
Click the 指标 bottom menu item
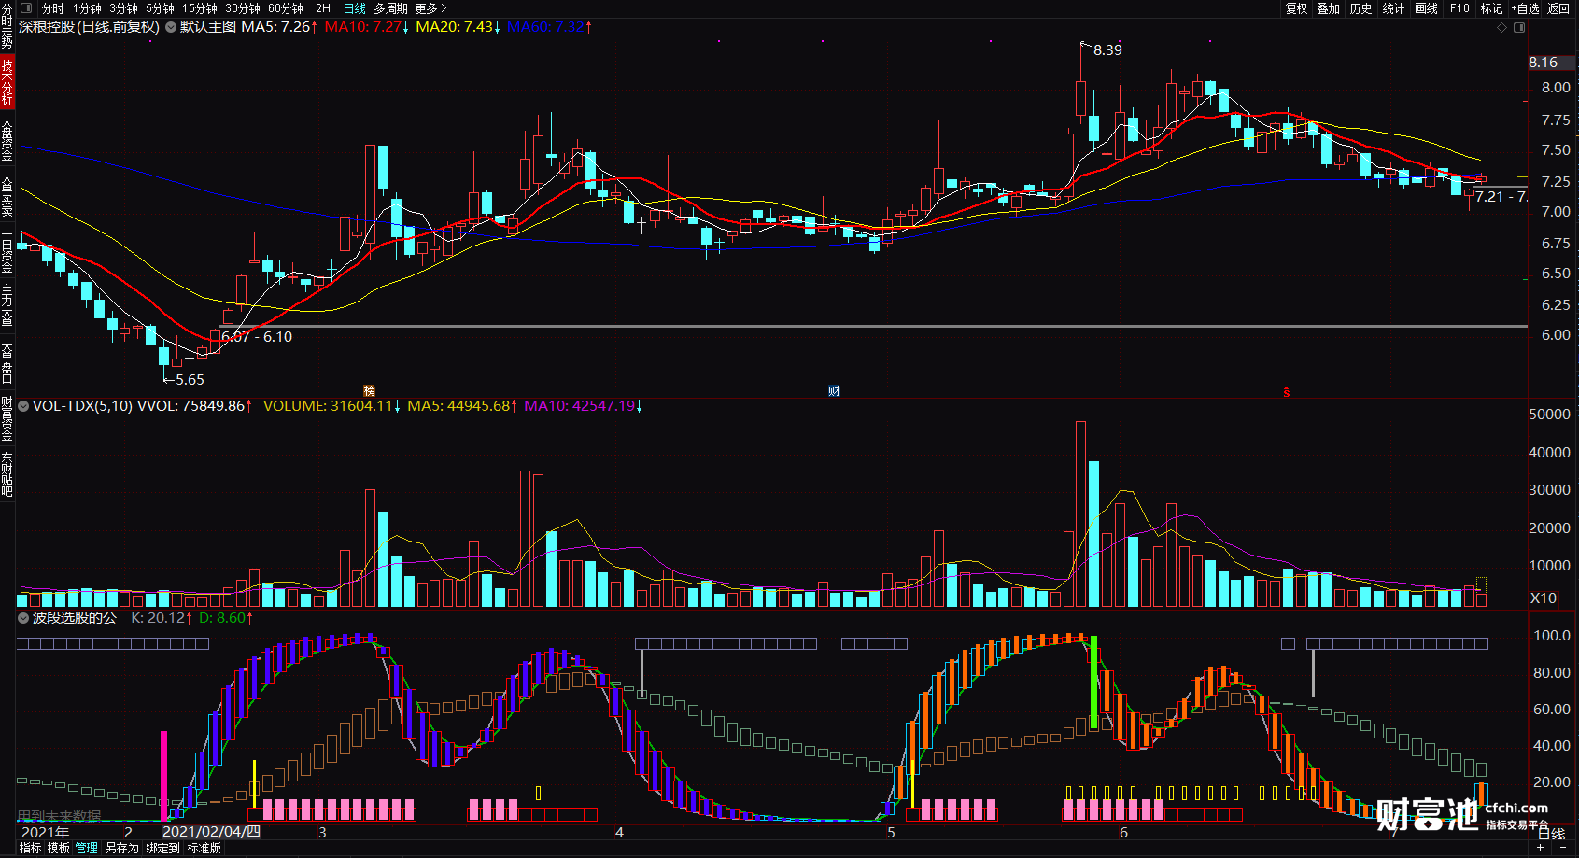point(30,848)
